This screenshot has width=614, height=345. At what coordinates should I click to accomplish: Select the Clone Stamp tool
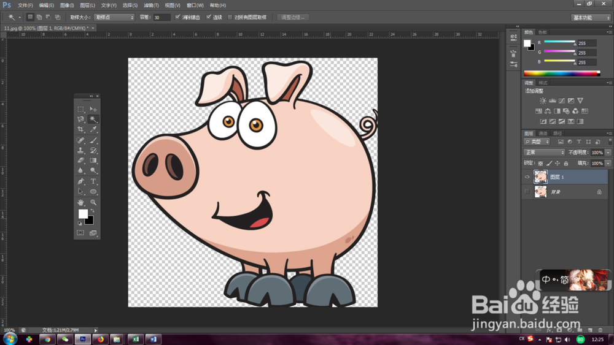click(80, 150)
